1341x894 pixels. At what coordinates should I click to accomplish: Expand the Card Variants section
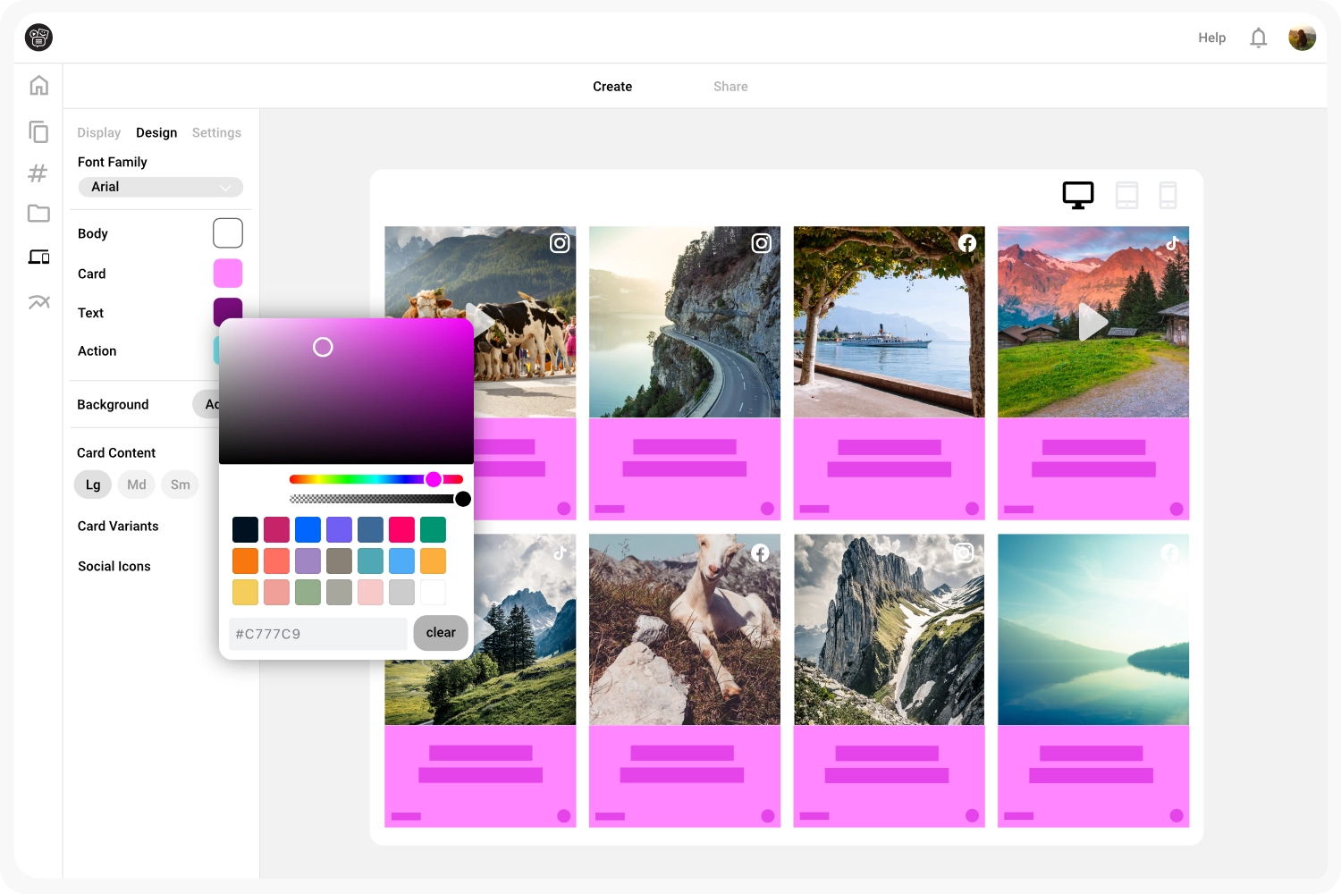click(x=117, y=526)
